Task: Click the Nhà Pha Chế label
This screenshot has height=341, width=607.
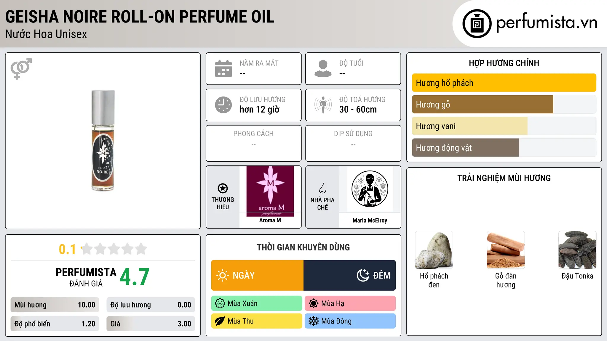Action: 322,204
